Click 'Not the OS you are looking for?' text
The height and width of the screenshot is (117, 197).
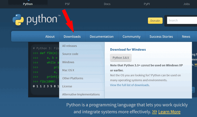point(130,75)
